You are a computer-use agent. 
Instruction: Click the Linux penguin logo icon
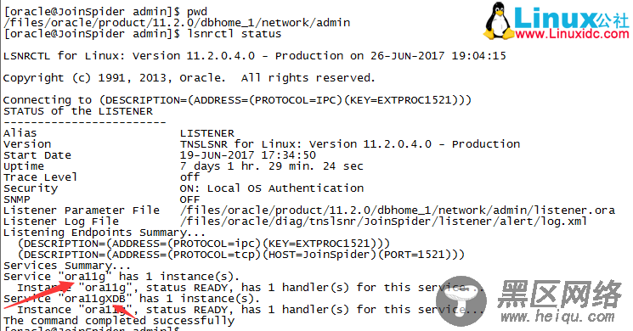tap(498, 21)
